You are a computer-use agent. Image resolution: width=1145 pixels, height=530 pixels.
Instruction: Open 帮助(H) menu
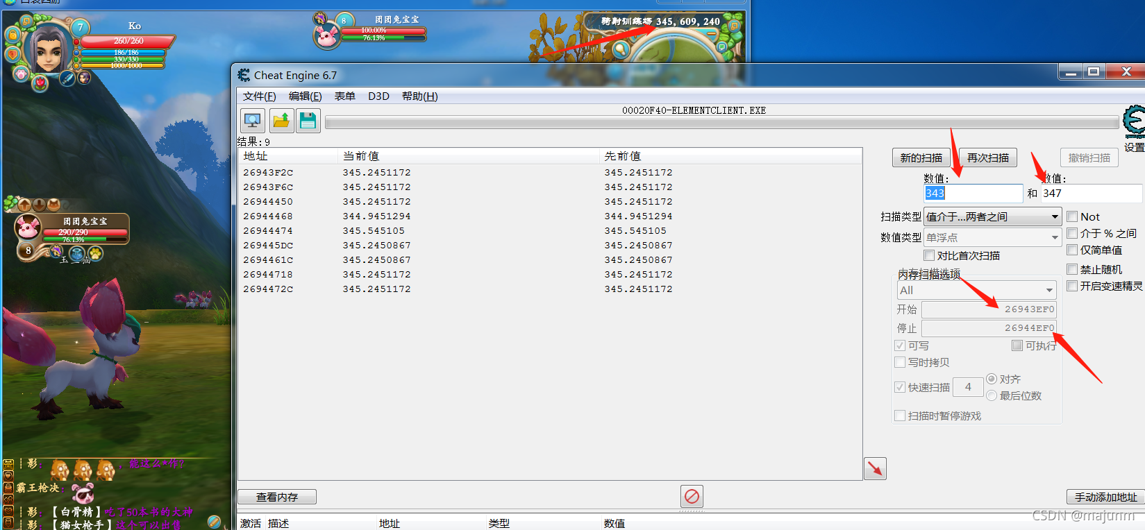tap(420, 96)
